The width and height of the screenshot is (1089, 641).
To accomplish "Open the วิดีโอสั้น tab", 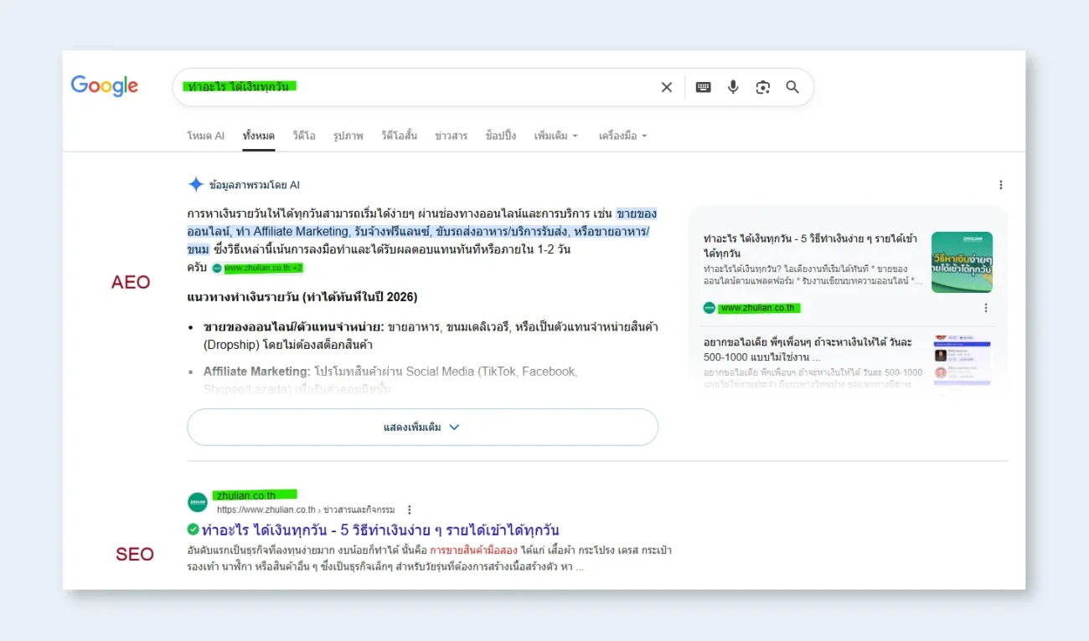I will pyautogui.click(x=400, y=136).
